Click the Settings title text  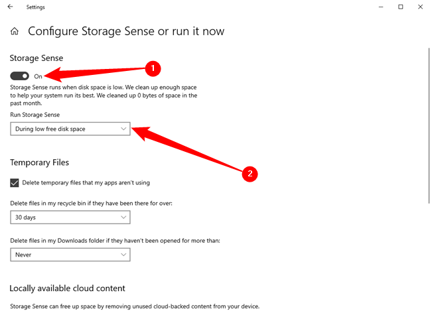tap(36, 7)
